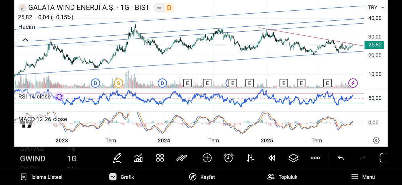Viewport: 402px width, 185px height.
Task: Undo last action with arrow icon
Action: 341,158
